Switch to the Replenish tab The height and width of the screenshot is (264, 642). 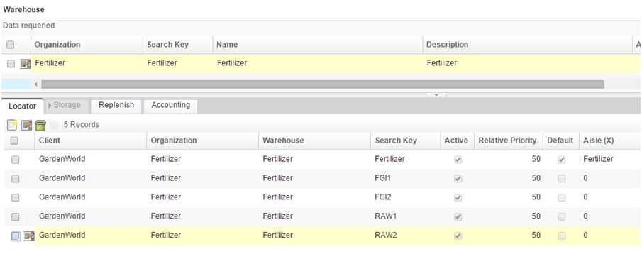click(x=116, y=105)
